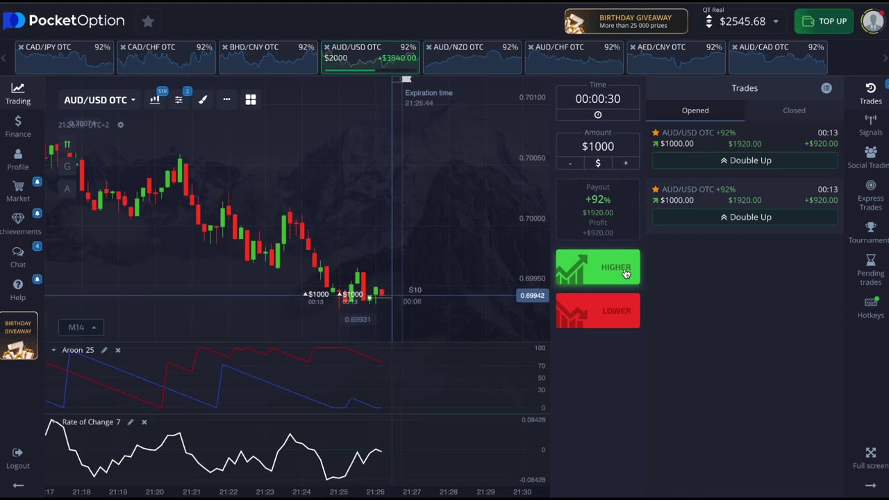The image size is (889, 500).
Task: Open the three-dots chart options
Action: [x=226, y=99]
